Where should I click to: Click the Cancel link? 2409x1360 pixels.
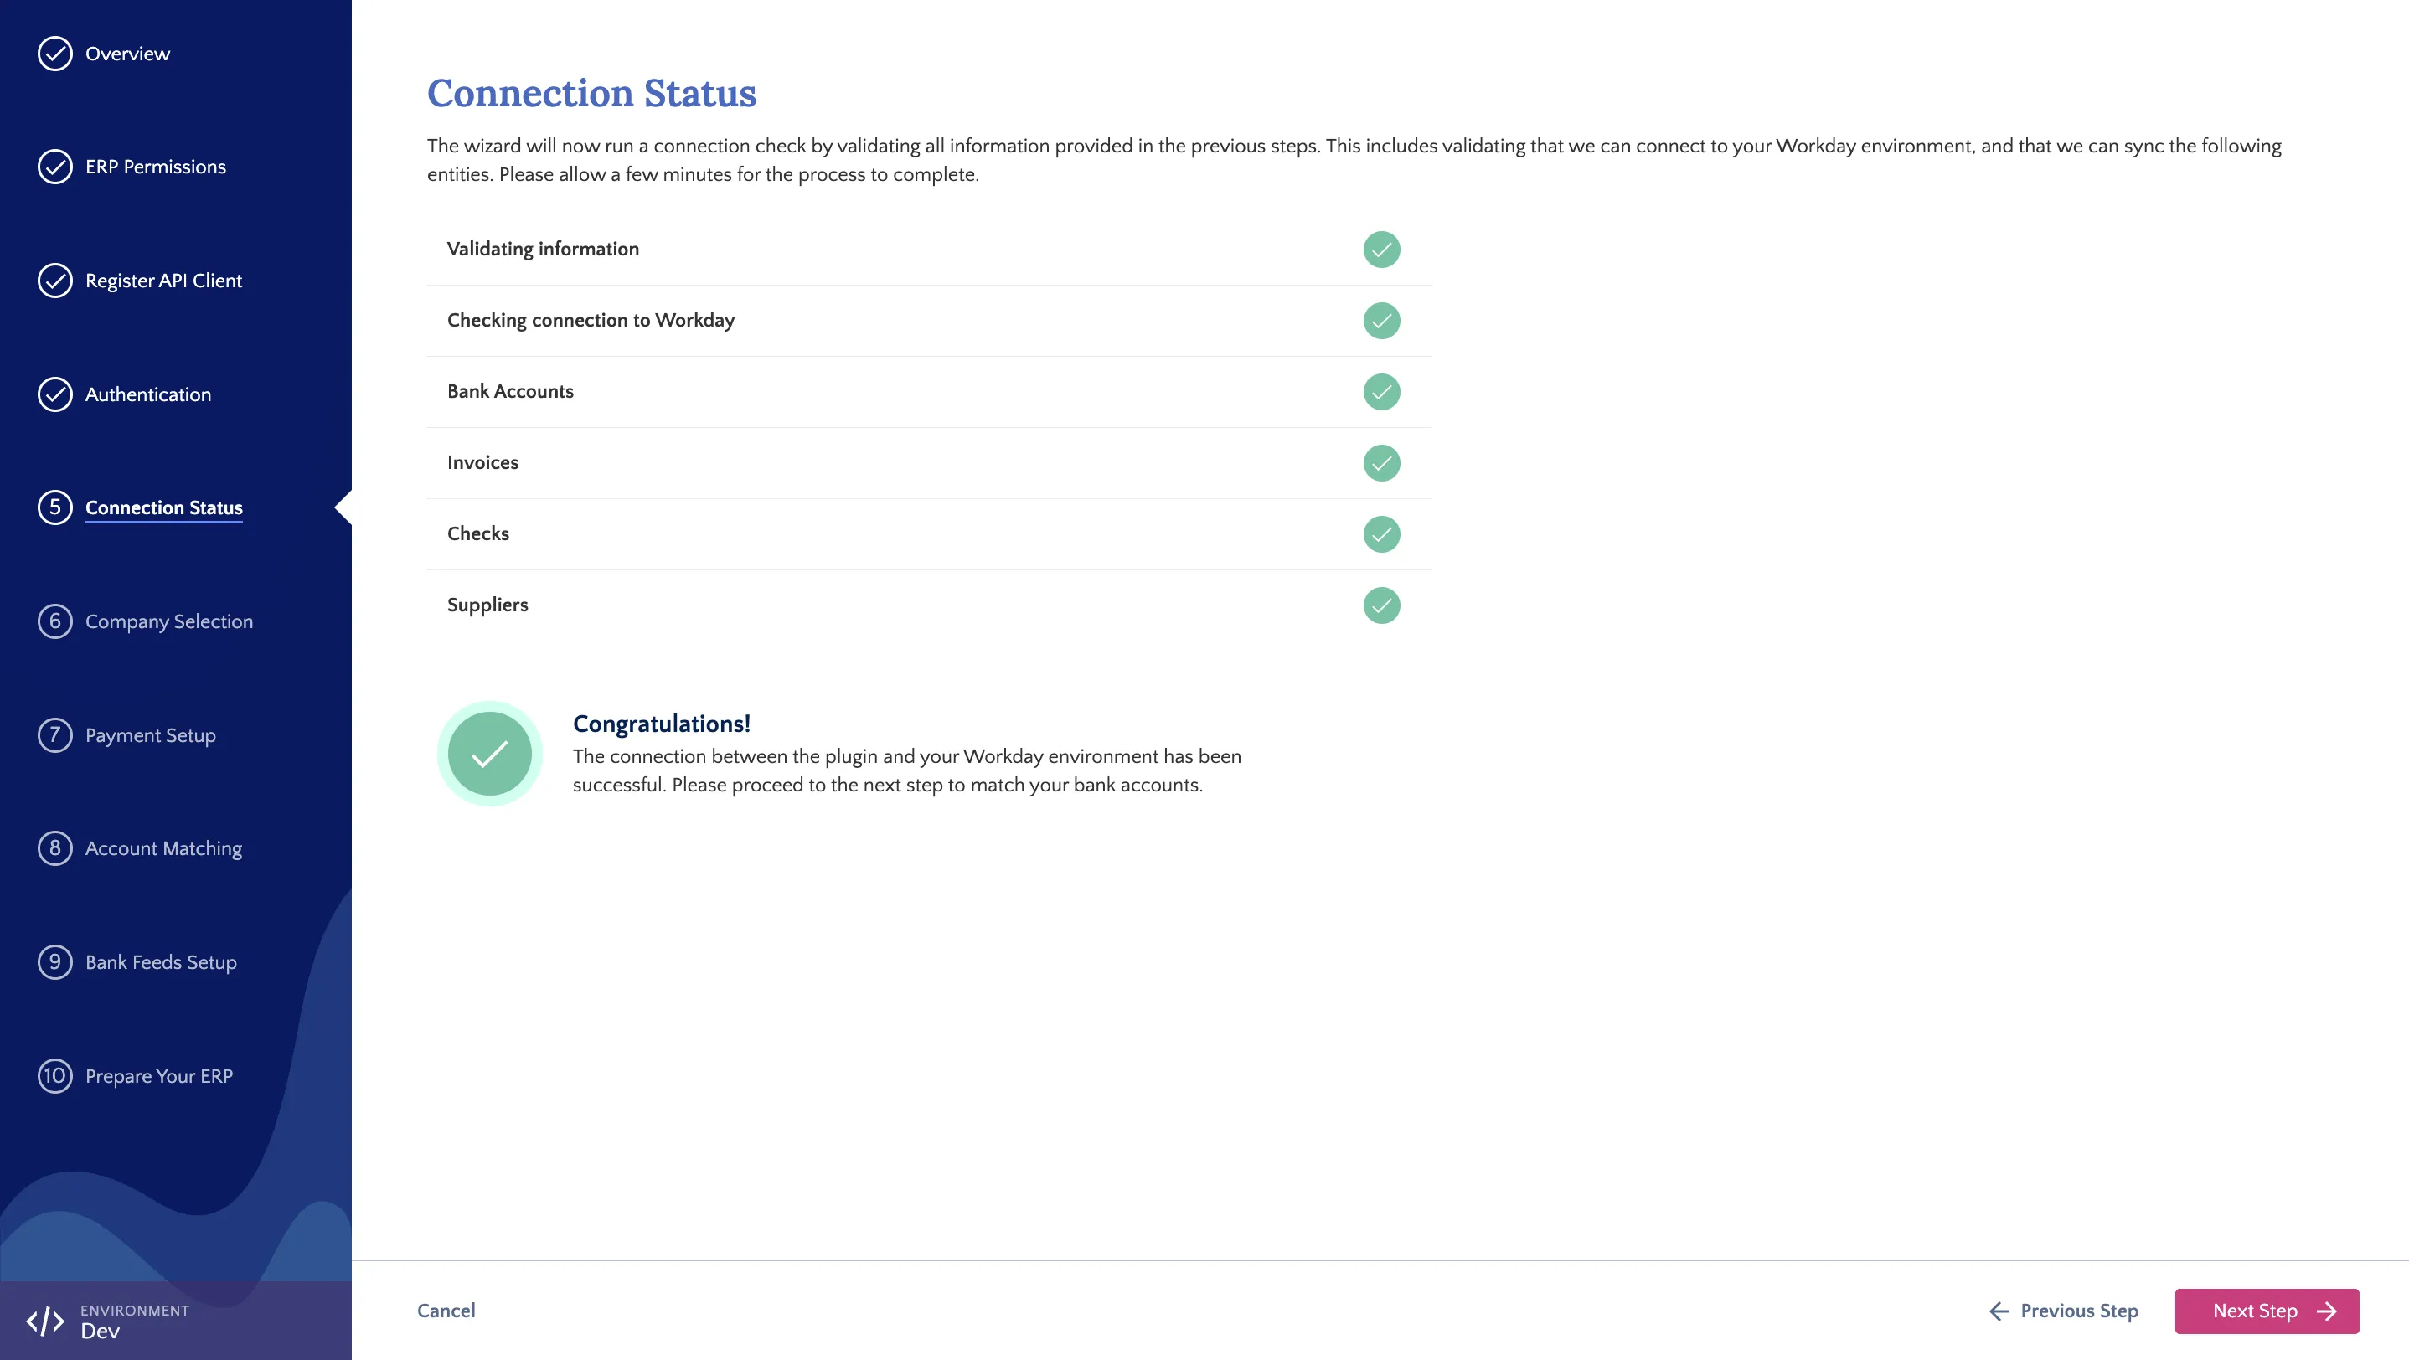[x=446, y=1311]
